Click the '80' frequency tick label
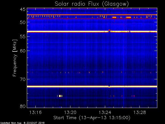The width and height of the screenshot is (165, 124). pyautogui.click(x=23, y=106)
